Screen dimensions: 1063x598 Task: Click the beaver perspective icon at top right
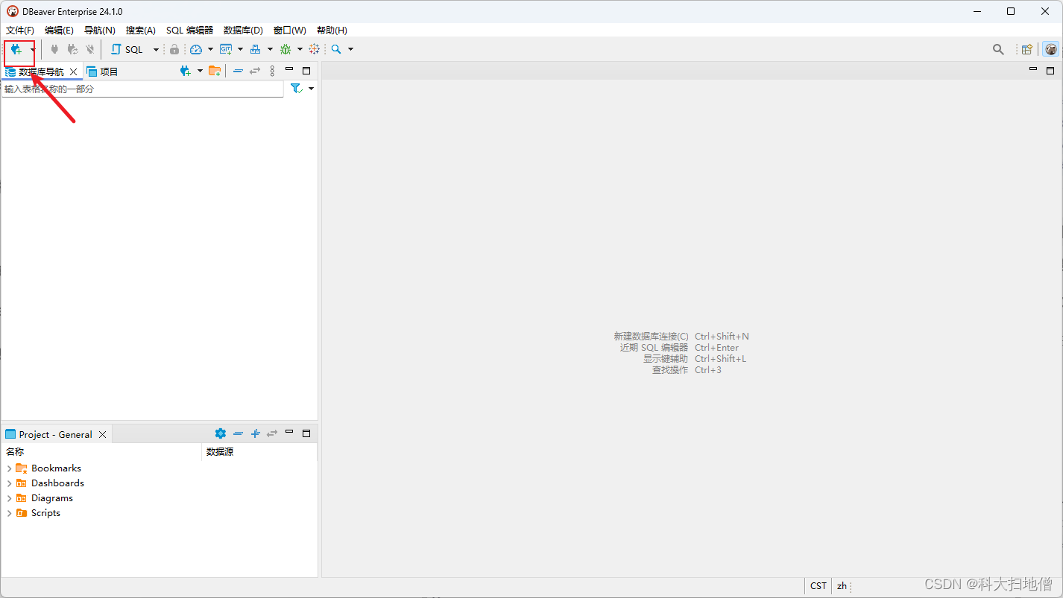(x=1051, y=49)
